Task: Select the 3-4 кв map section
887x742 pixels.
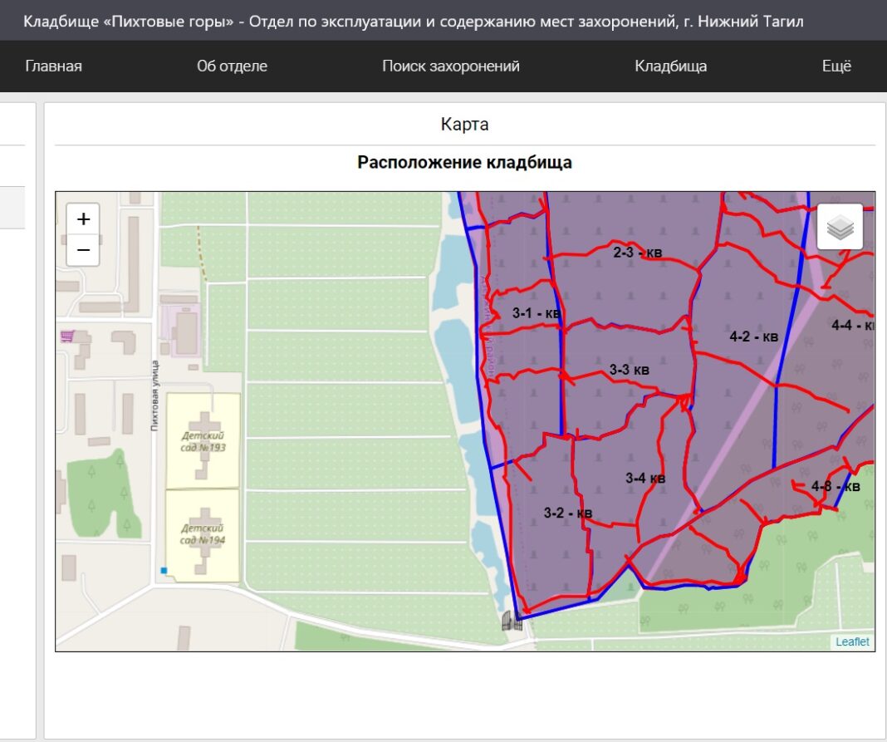Action: [x=644, y=478]
